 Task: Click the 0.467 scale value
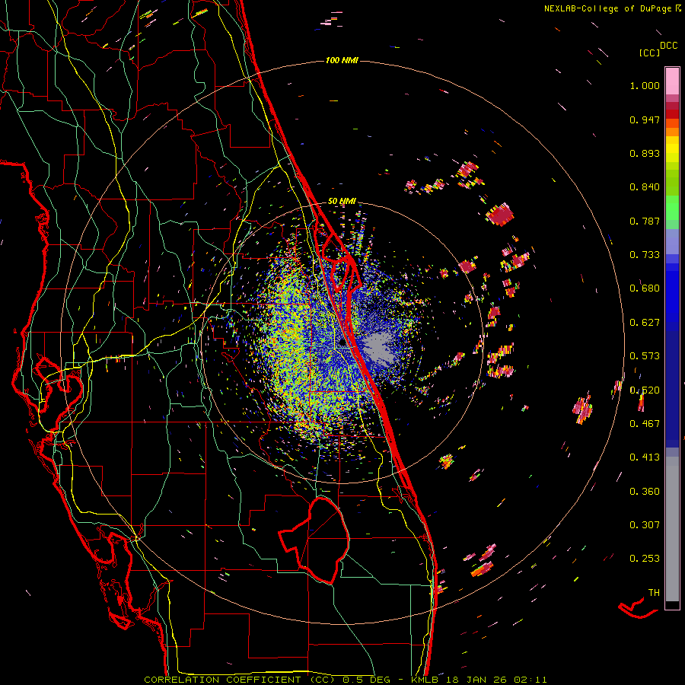tap(645, 424)
